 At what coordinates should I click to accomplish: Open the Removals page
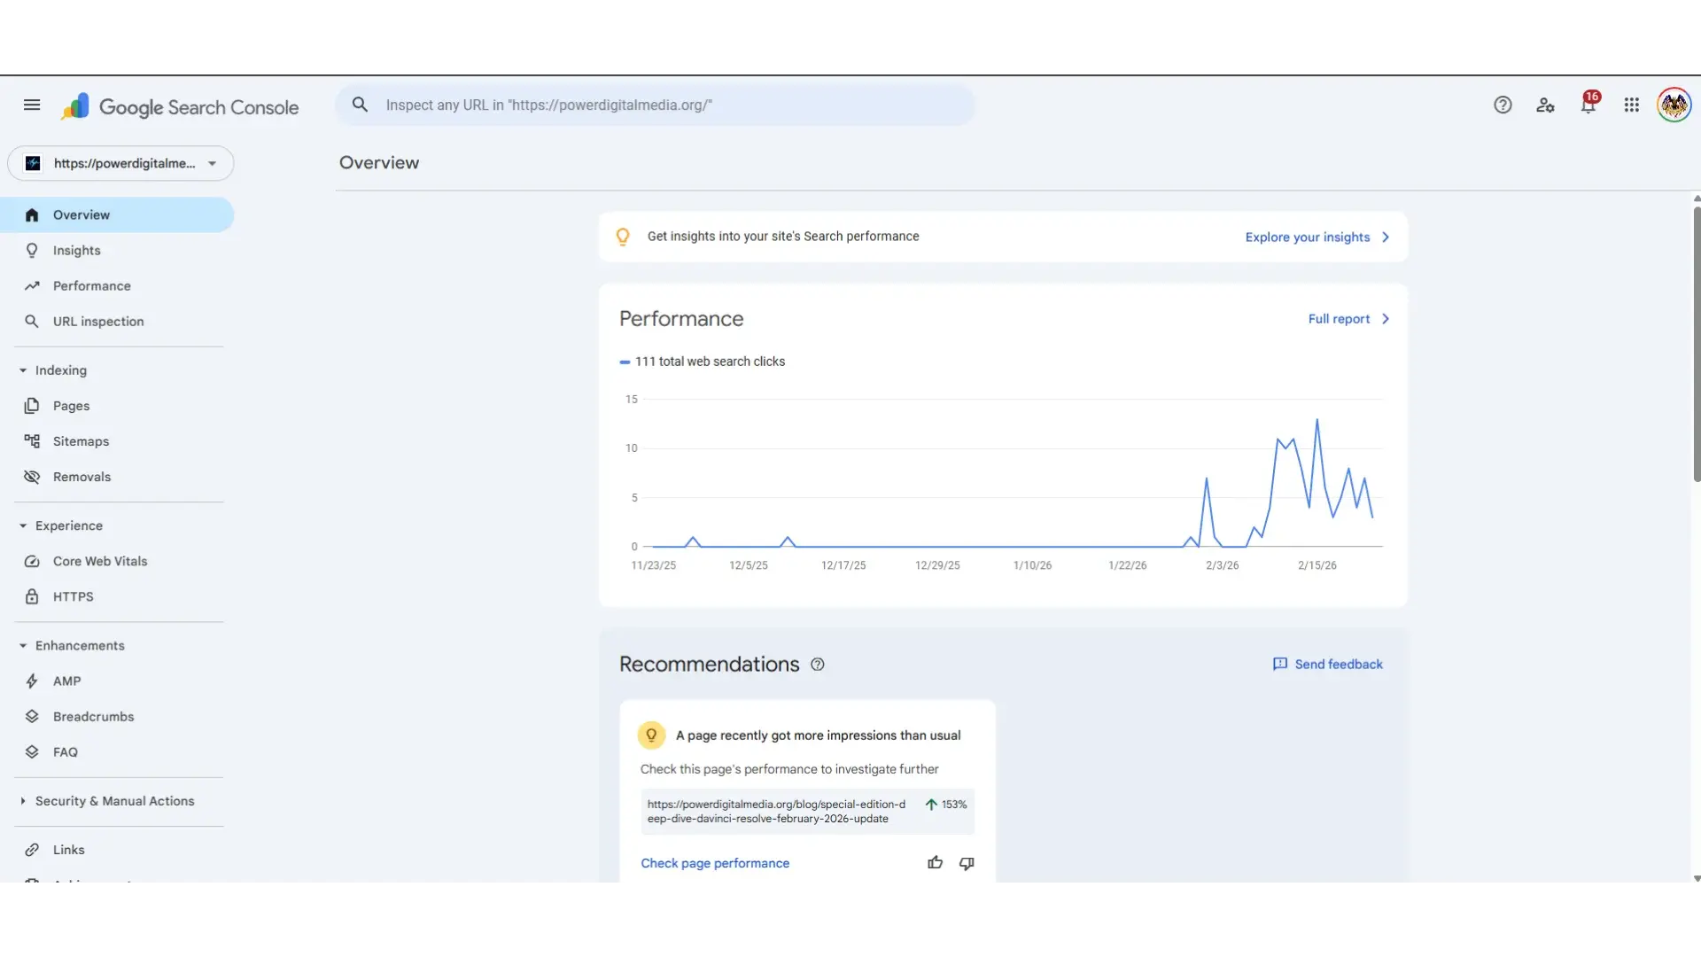tap(82, 476)
